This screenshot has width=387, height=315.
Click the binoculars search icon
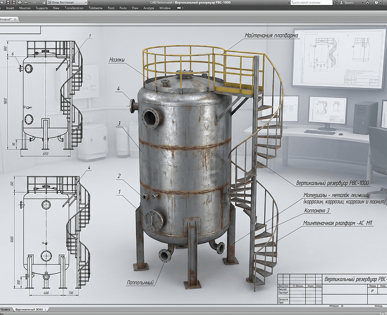point(335,3)
